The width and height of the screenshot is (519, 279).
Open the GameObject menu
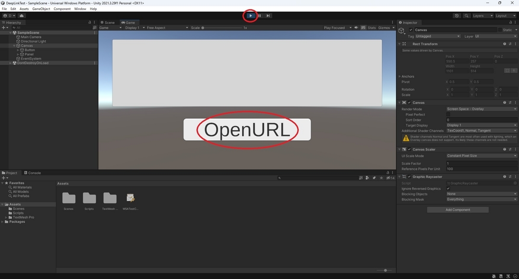(x=41, y=8)
